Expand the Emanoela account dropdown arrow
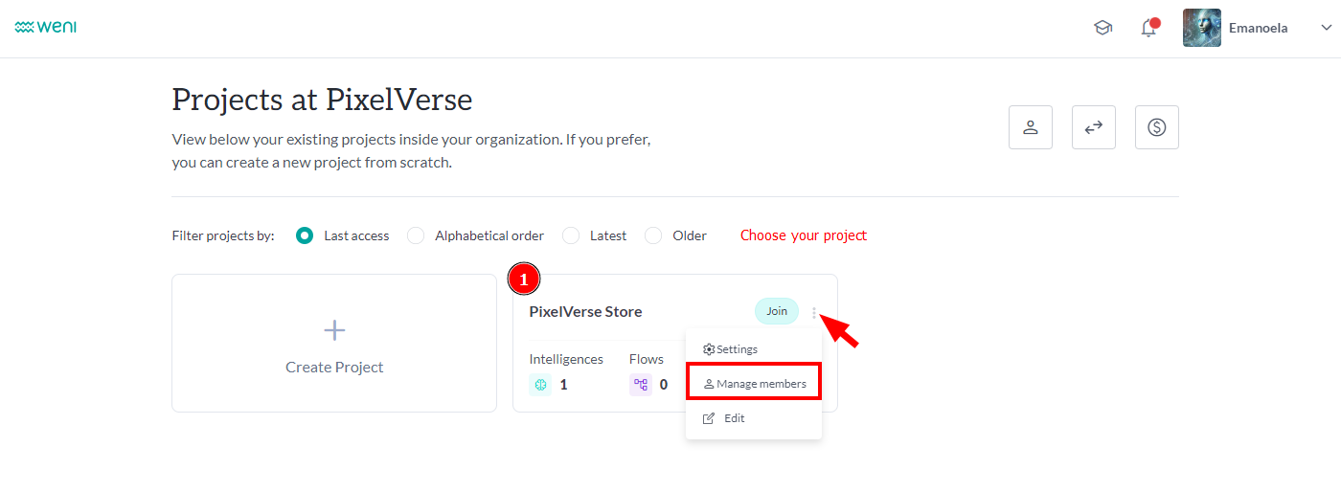This screenshot has height=492, width=1341. [1326, 28]
